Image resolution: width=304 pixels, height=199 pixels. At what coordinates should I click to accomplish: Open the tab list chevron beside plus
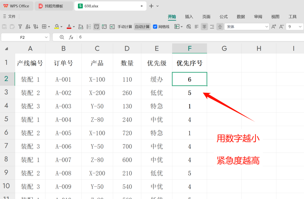coord(157,6)
